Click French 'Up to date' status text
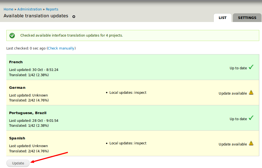The width and height of the screenshot is (262, 168). [238, 68]
